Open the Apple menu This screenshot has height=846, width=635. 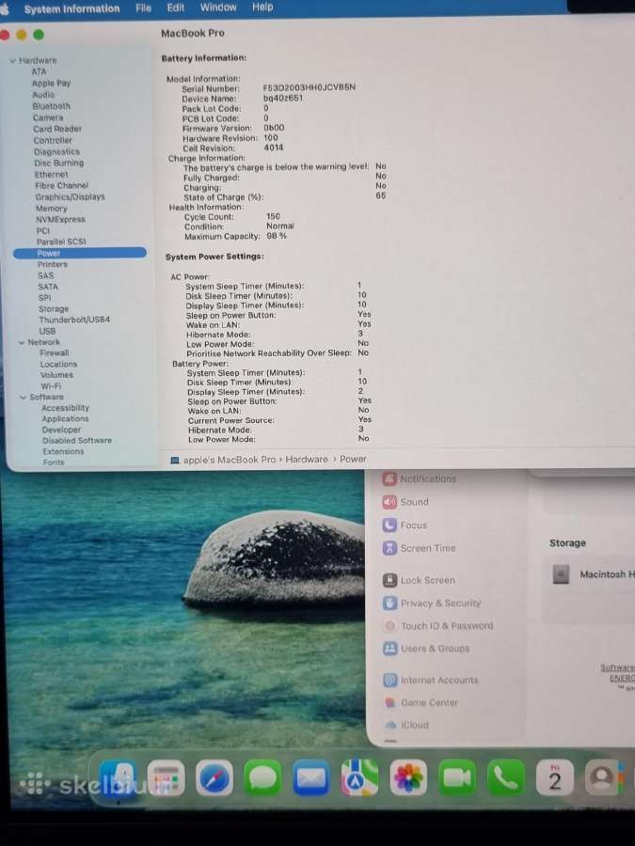[6, 8]
